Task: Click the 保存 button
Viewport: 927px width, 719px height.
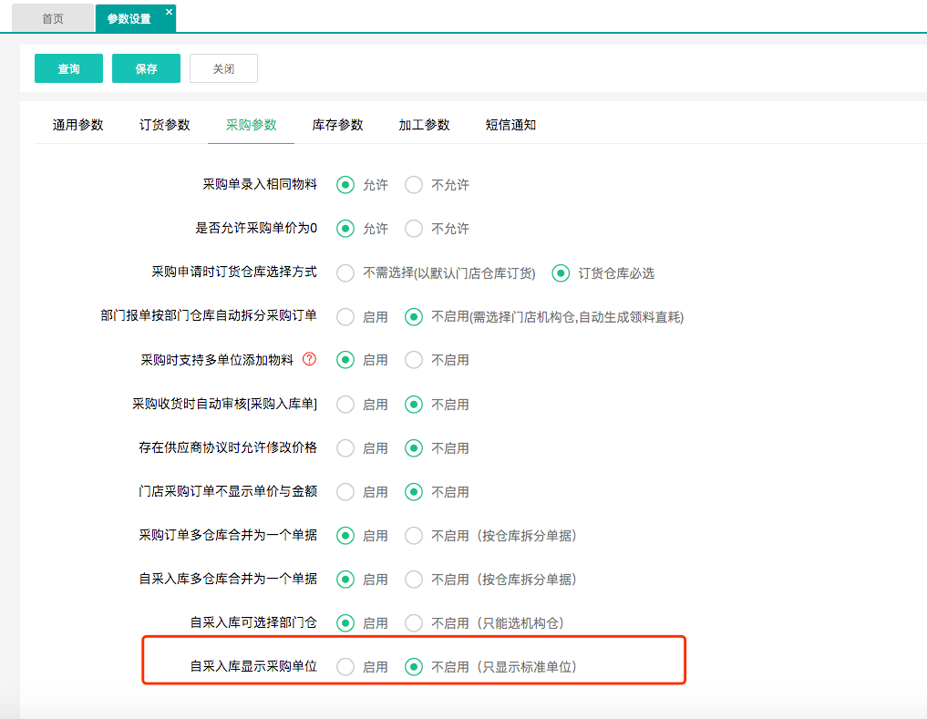Action: click(x=146, y=68)
